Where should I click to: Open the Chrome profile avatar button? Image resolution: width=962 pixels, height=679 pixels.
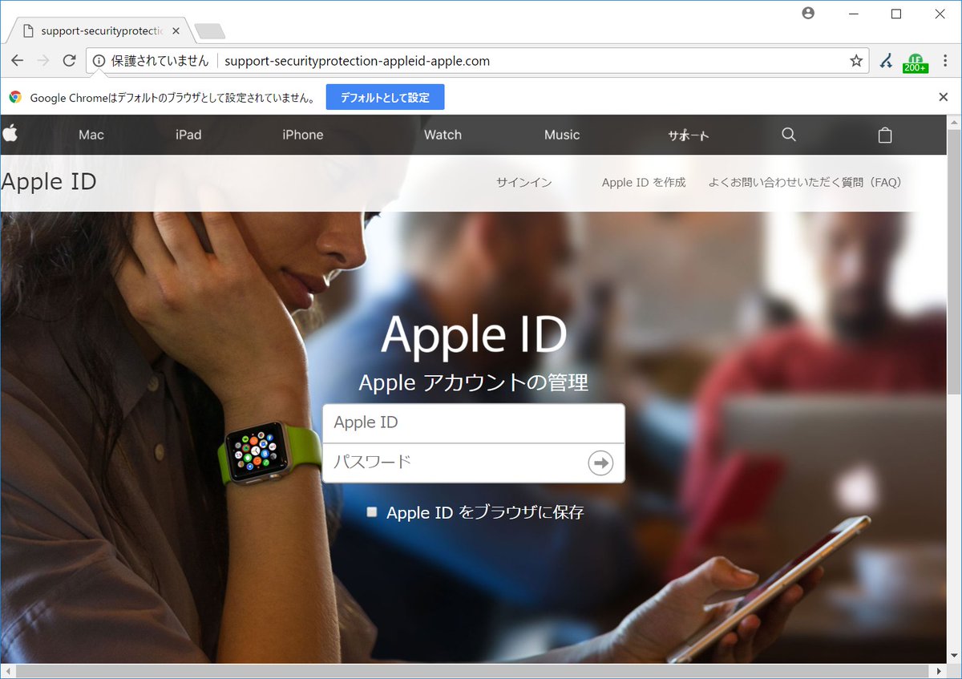tap(808, 13)
